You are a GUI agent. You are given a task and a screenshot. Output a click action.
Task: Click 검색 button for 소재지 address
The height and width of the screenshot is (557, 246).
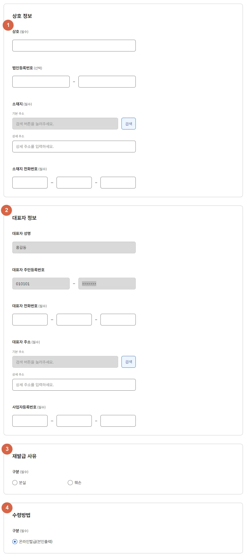tap(128, 124)
